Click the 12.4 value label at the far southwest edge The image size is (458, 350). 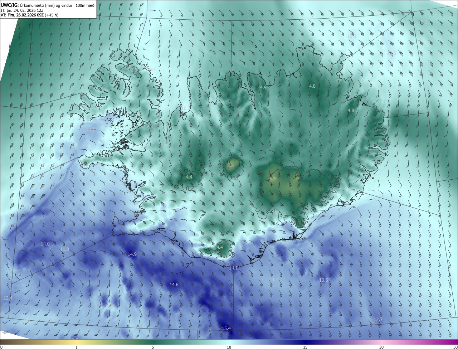[x=8, y=298]
